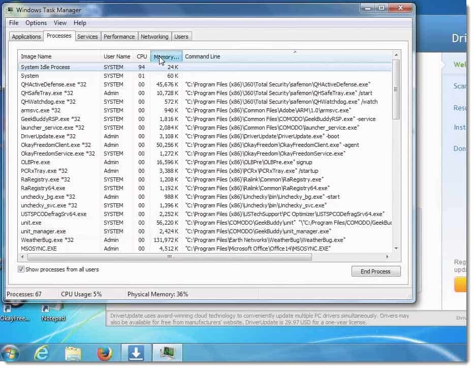Click the End Process button
Viewport: 474px width, 369px height.
pyautogui.click(x=376, y=271)
